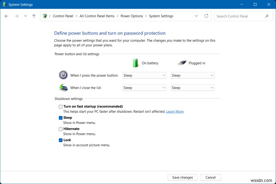Viewport: 276px width, 184px height.
Task: Click the forward navigation arrow
Action: click(x=17, y=16)
